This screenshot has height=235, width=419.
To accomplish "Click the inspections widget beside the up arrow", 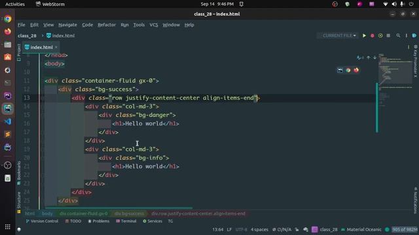I will (x=360, y=57).
